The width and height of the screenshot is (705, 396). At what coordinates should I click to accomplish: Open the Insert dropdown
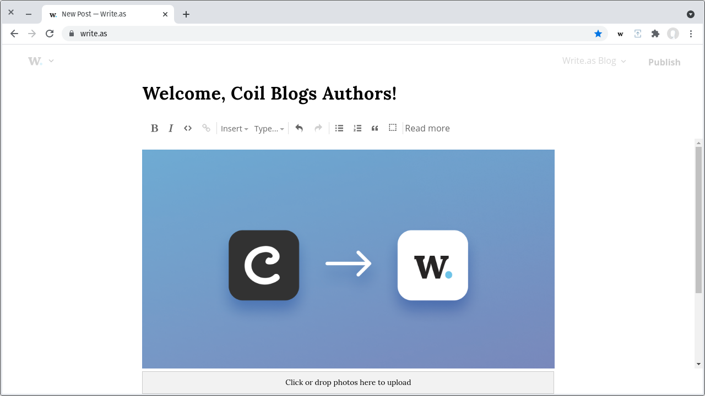coord(235,128)
